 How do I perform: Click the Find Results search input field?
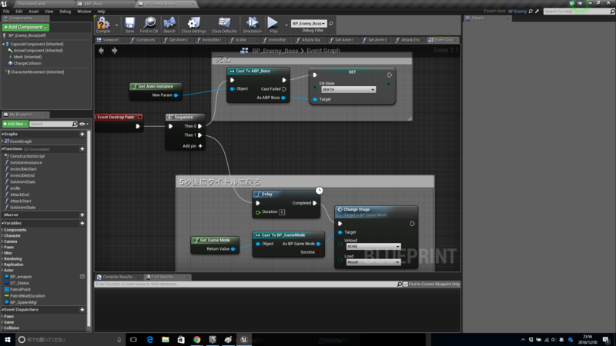pyautogui.click(x=246, y=284)
